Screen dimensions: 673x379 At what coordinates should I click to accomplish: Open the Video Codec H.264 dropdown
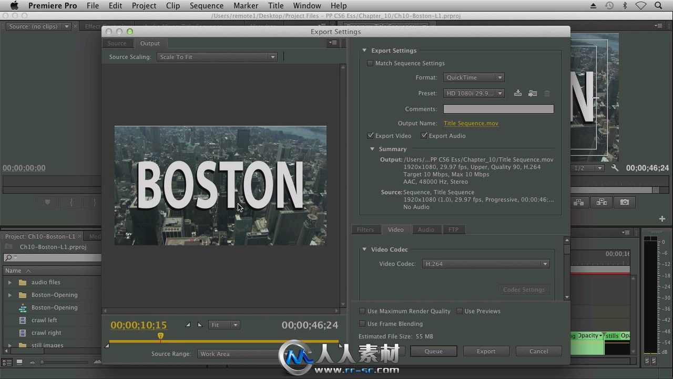pos(486,264)
